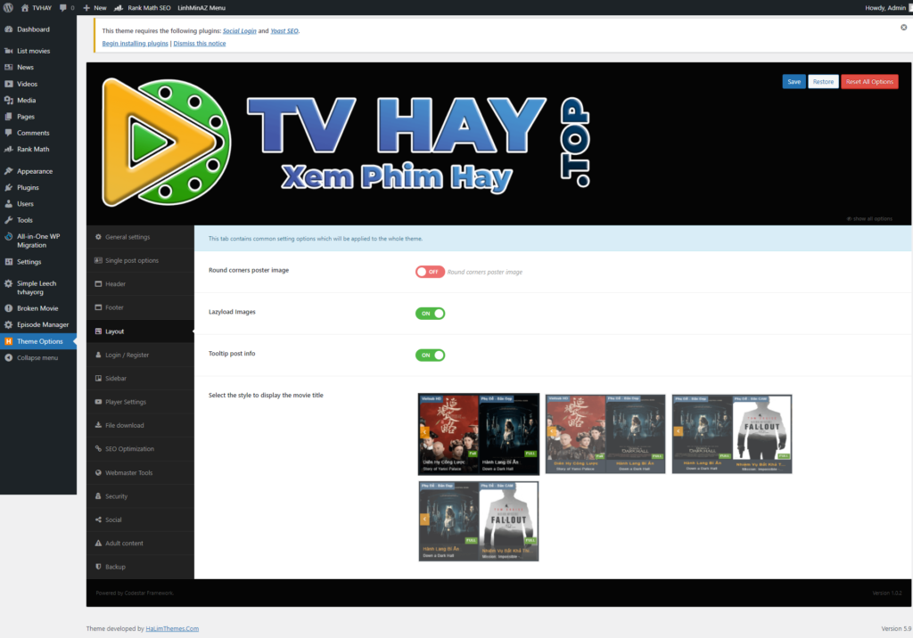Select third title style showing Dark Hall and Fallout
This screenshot has width=913, height=638.
pyautogui.click(x=732, y=434)
